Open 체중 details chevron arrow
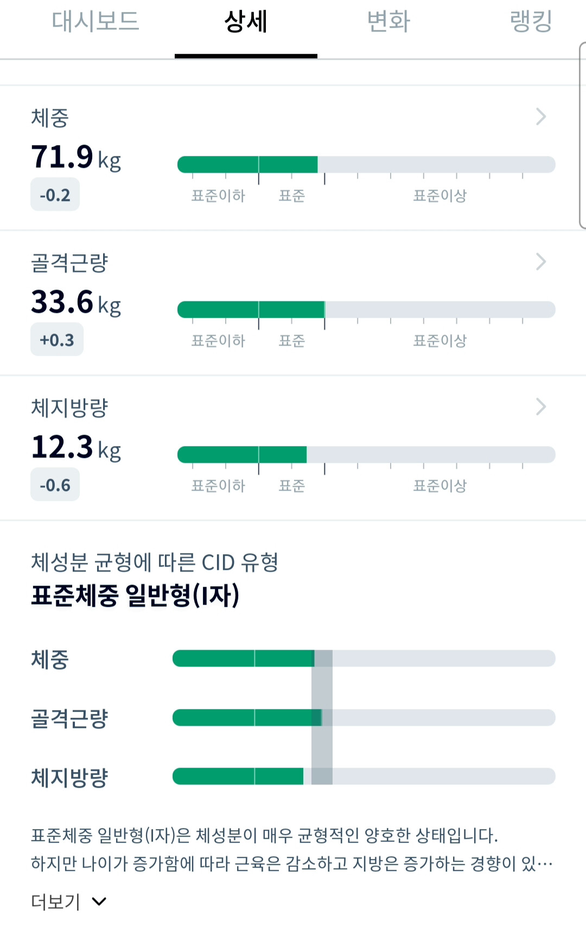Image resolution: width=586 pixels, height=935 pixels. click(x=540, y=116)
